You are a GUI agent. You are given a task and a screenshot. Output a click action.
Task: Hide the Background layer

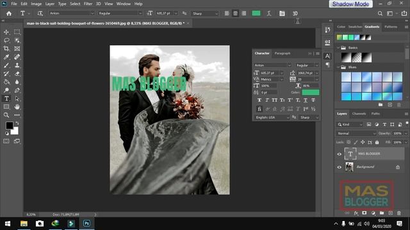click(339, 167)
